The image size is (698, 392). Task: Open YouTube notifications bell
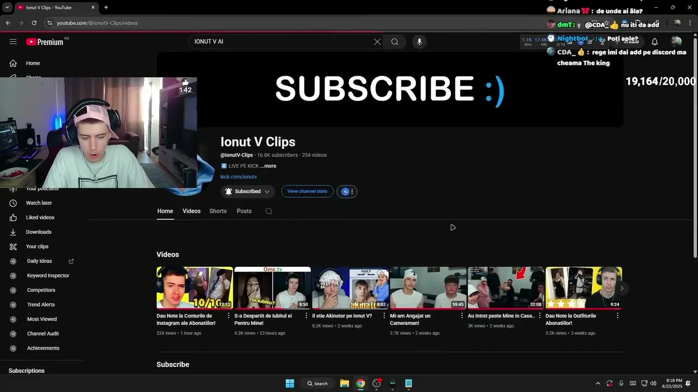(x=654, y=42)
